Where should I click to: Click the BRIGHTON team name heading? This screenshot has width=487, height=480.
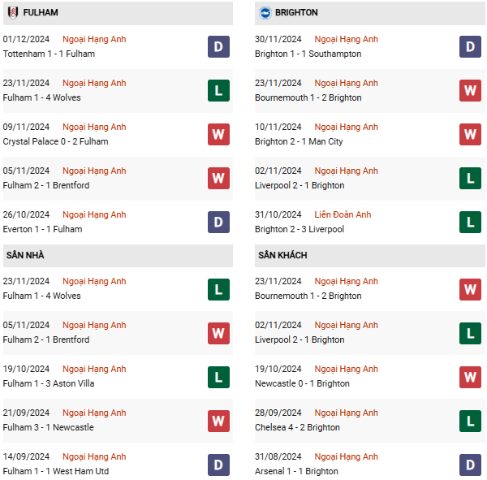point(296,13)
